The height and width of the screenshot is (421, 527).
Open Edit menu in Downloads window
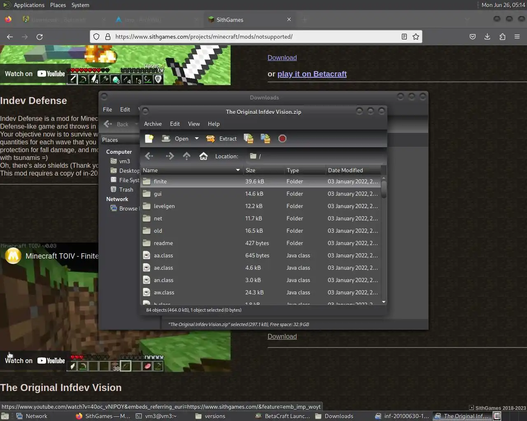(125, 109)
